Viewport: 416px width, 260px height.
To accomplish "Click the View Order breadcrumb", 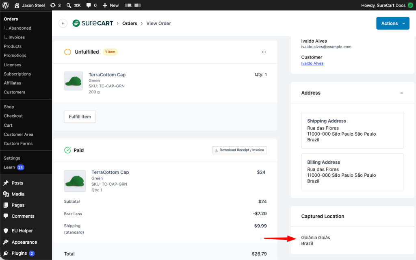I will click(x=159, y=23).
